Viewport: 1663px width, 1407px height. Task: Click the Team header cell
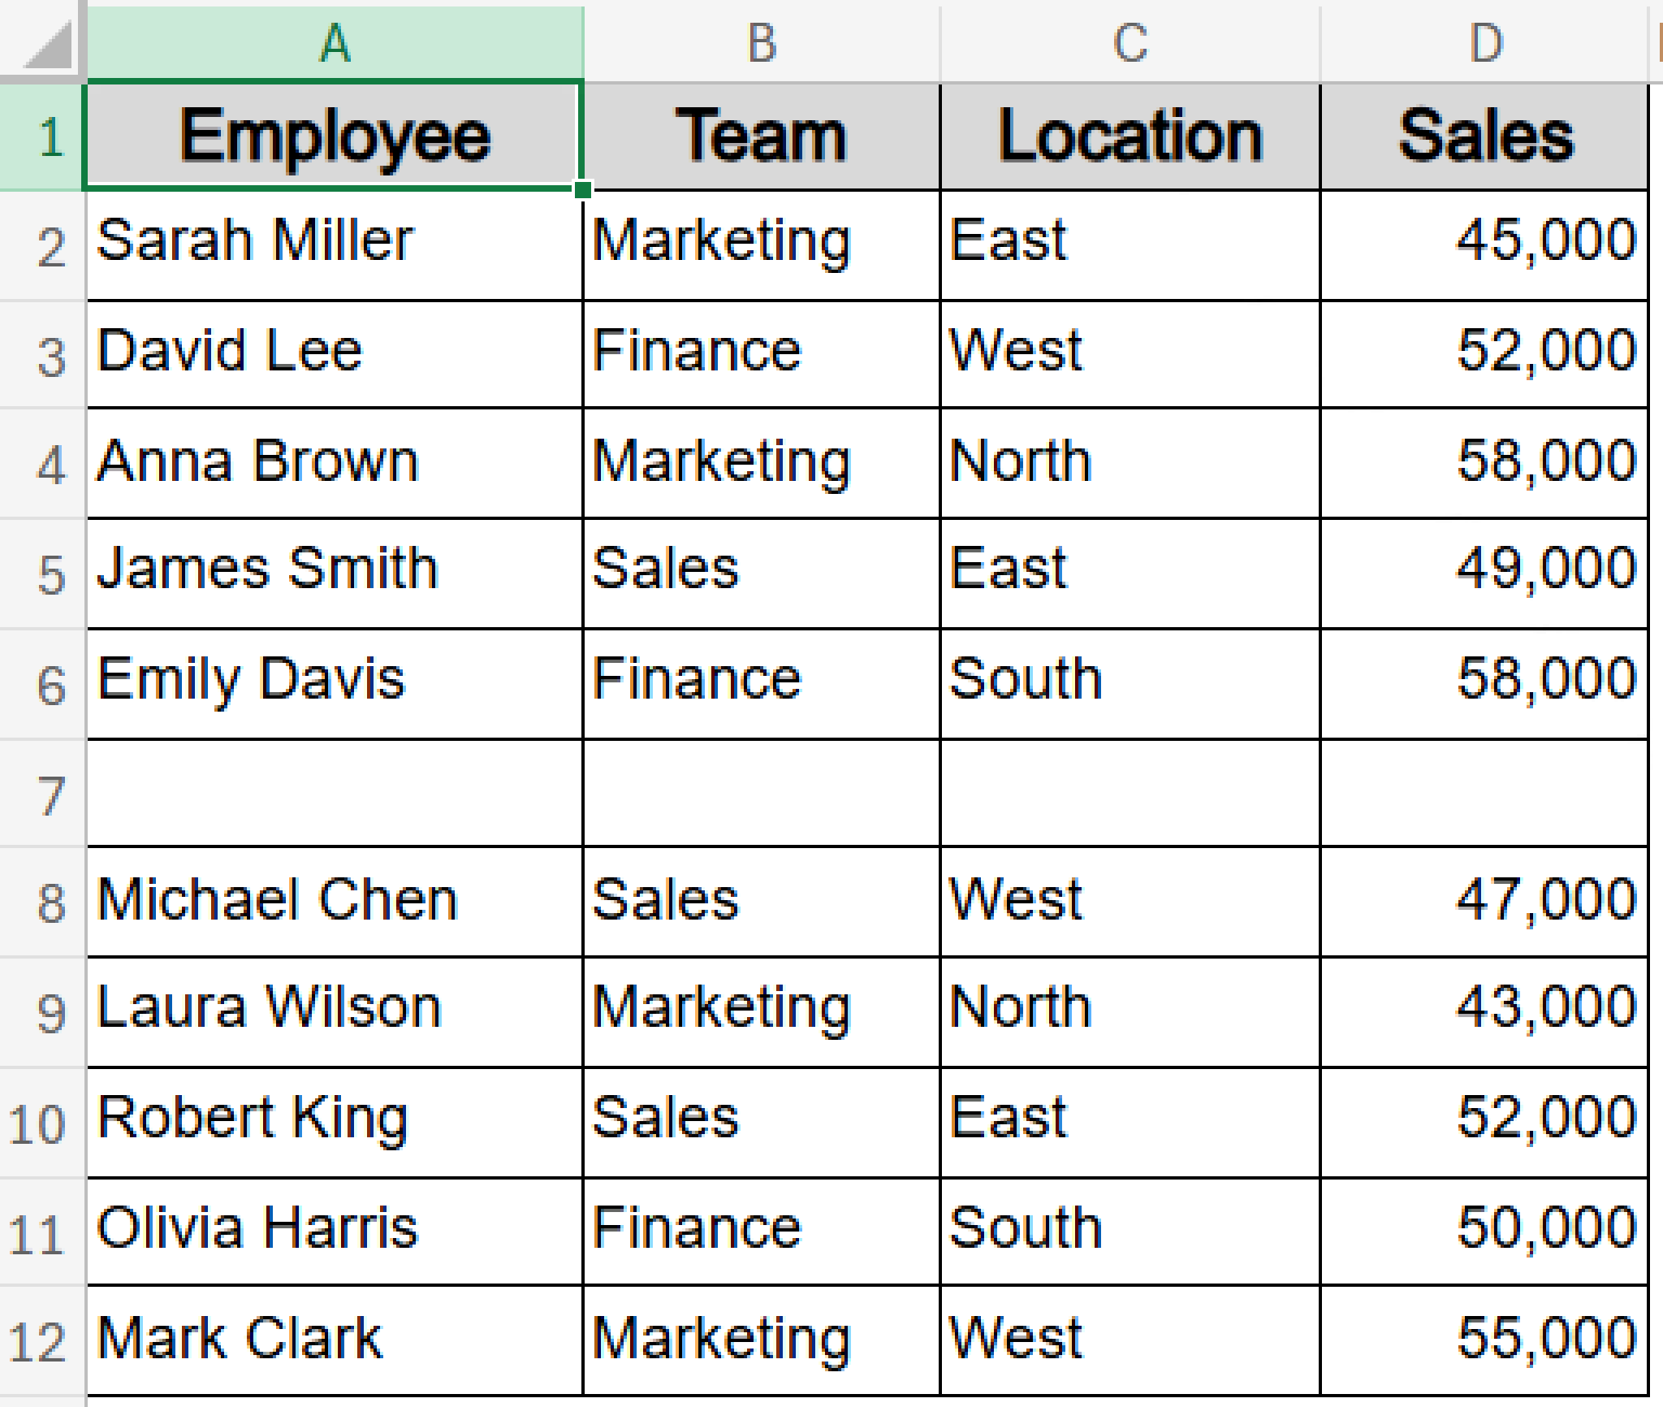762,136
